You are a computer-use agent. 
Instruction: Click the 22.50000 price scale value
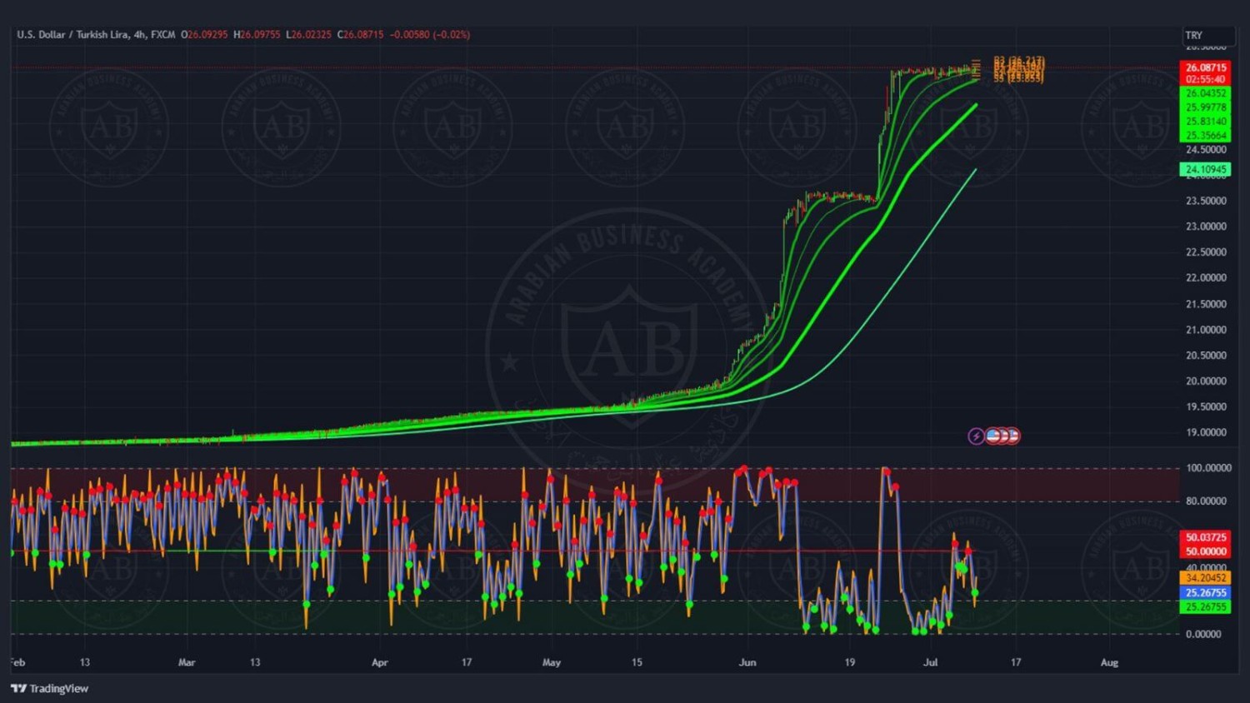click(x=1206, y=252)
